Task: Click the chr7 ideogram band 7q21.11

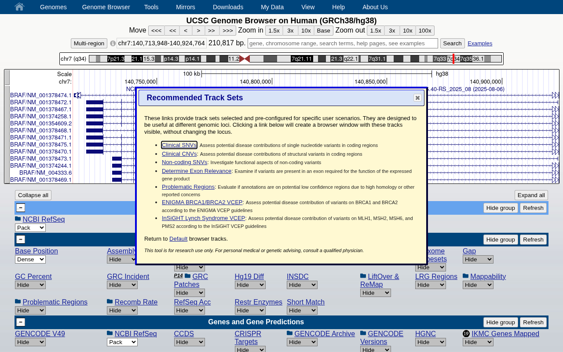Action: tap(302, 59)
